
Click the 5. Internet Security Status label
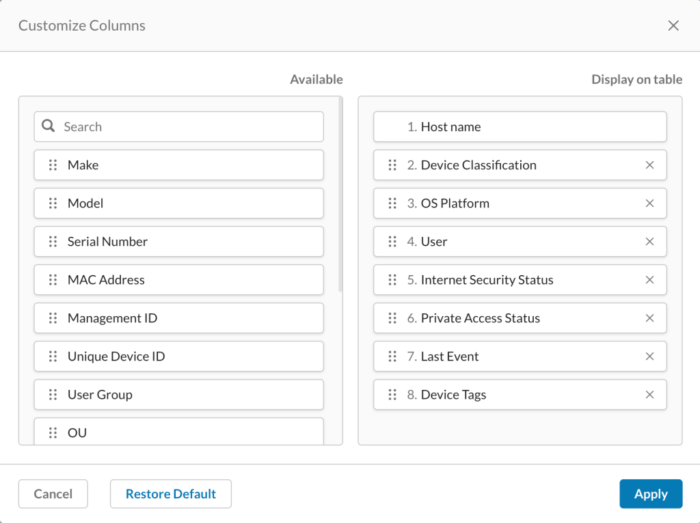tap(481, 280)
